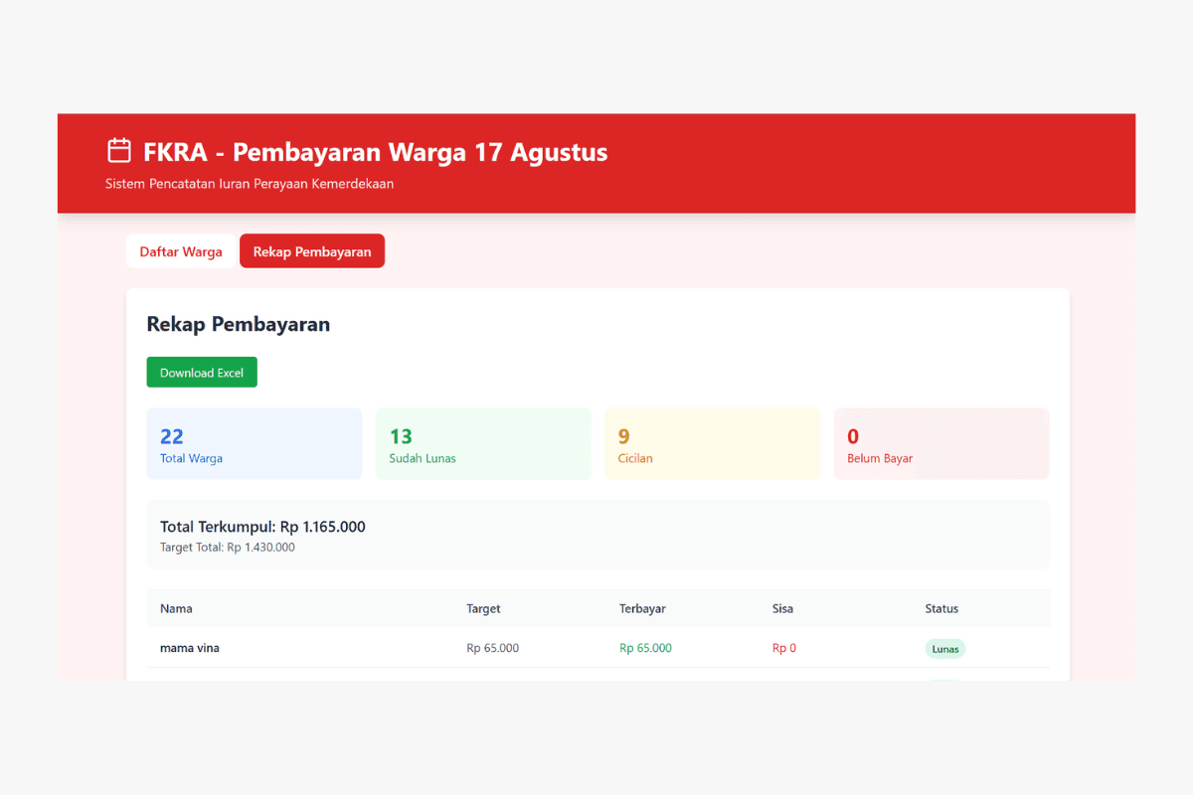1193x795 pixels.
Task: Click the Terbayar column header
Action: [642, 608]
